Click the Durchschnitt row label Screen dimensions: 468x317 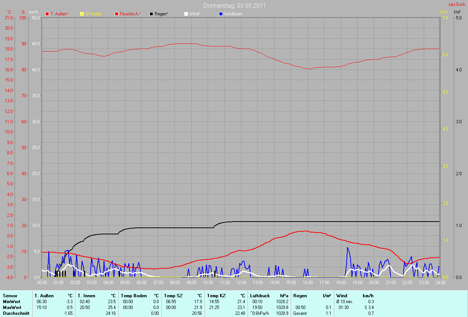click(16, 313)
